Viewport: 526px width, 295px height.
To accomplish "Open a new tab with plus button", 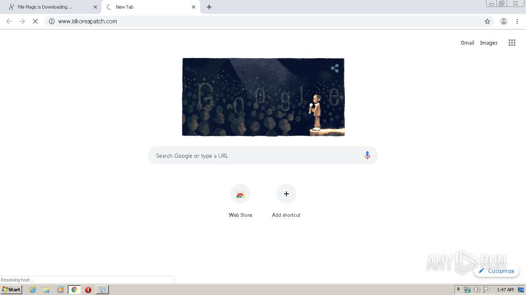I will (x=209, y=7).
